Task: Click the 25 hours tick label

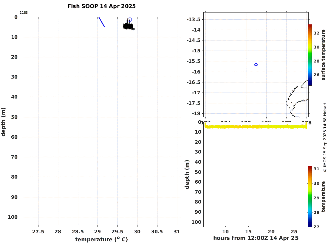Action: coord(294,232)
